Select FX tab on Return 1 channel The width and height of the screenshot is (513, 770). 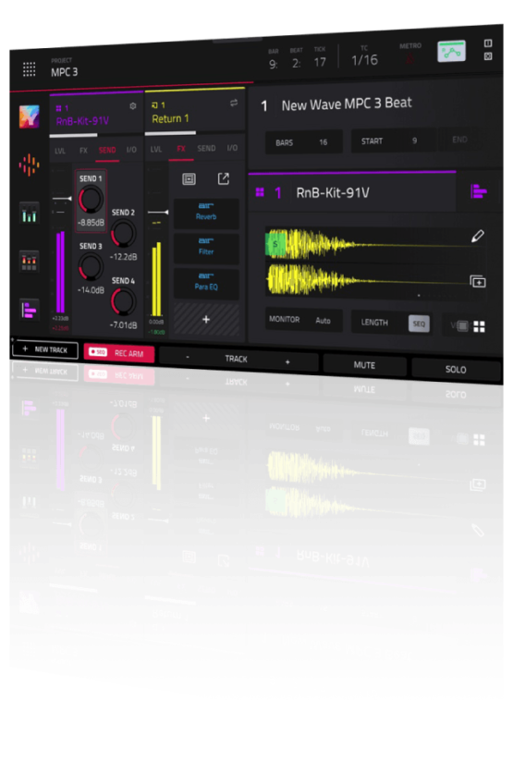181,148
